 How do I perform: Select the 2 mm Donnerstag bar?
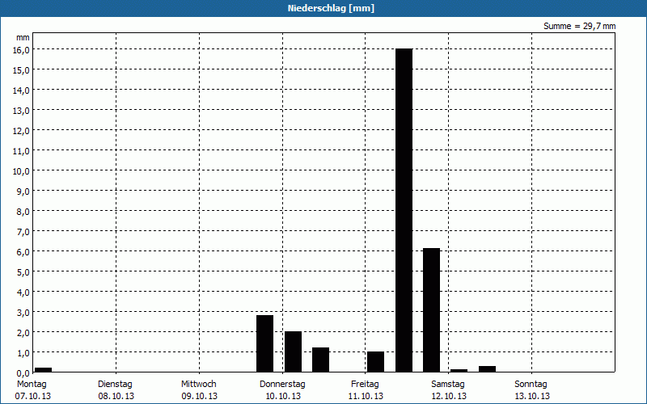293,351
